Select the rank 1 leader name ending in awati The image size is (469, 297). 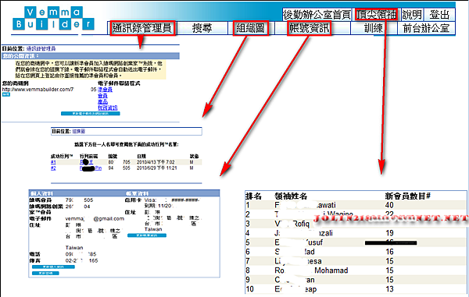click(305, 205)
